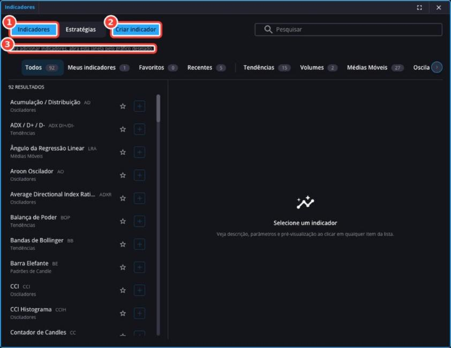This screenshot has width=451, height=348.
Task: Add Barra Elefante with the plus icon
Action: click(139, 267)
